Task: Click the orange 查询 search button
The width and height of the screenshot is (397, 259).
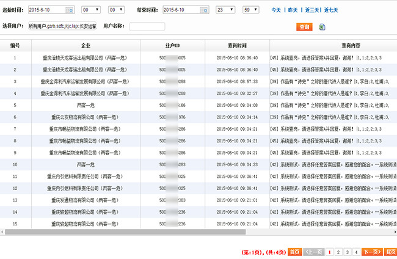Action: (304, 27)
